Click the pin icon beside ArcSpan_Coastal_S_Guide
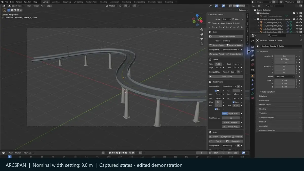Screen dimensions: 304x171 point(301,40)
